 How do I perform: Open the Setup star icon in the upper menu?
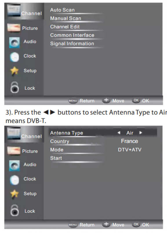click(x=14, y=71)
